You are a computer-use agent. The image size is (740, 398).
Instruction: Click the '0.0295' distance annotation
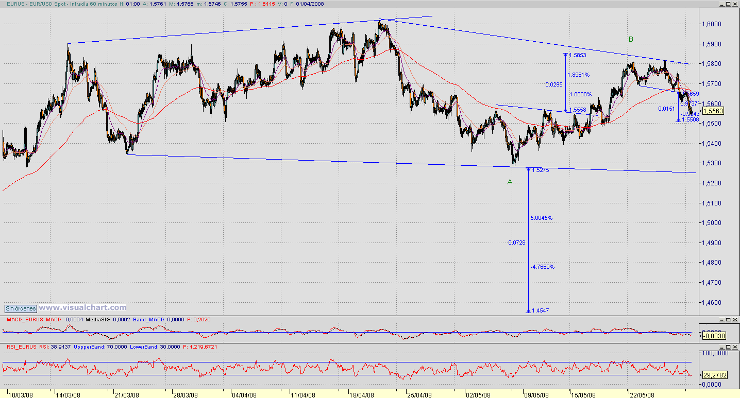tap(553, 84)
